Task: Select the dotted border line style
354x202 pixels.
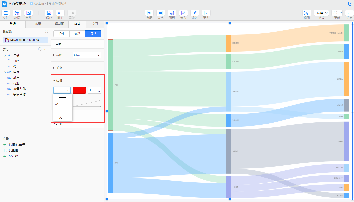Action: point(63,97)
